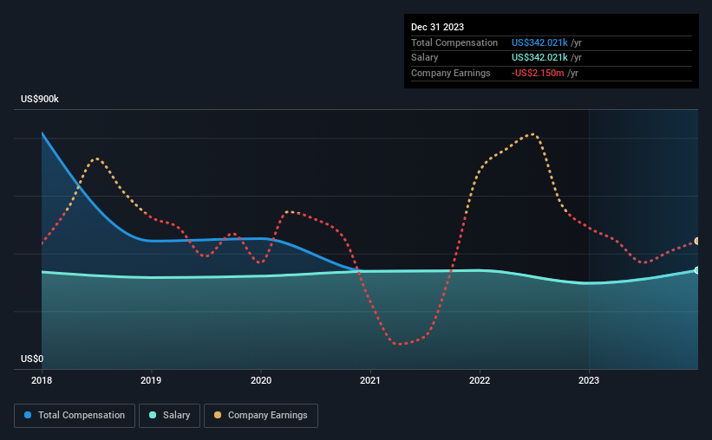The image size is (712, 440).
Task: Toggle the Company Earnings legend button
Action: (x=261, y=416)
